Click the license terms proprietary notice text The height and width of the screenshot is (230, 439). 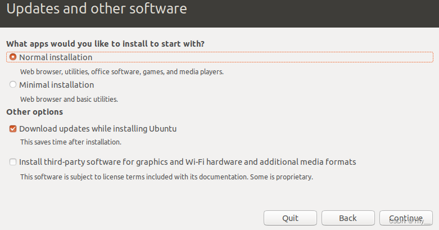166,177
